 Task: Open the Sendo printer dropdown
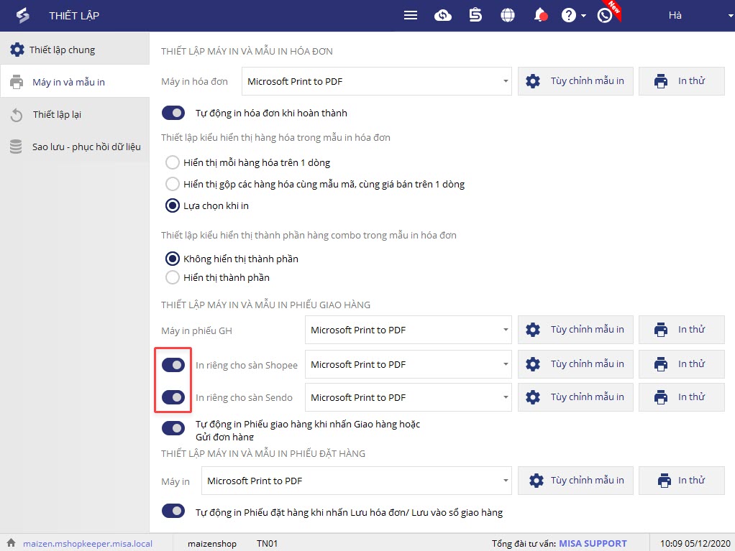408,397
